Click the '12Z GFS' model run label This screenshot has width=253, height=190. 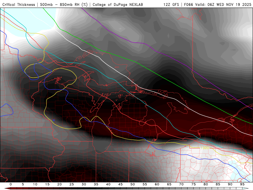pyautogui.click(x=171, y=5)
